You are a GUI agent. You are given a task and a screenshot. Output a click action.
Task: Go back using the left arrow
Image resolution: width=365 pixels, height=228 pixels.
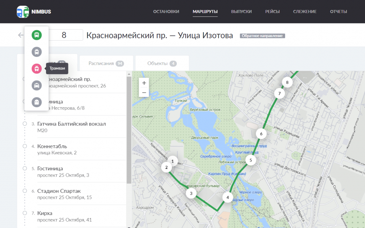(x=20, y=35)
